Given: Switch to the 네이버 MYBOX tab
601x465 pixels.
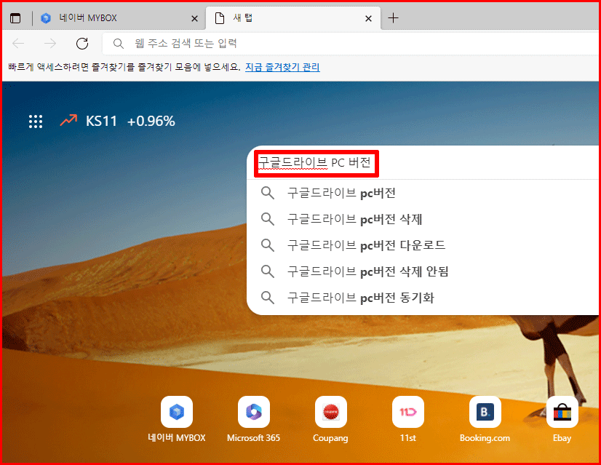Looking at the screenshot, I should [x=119, y=18].
